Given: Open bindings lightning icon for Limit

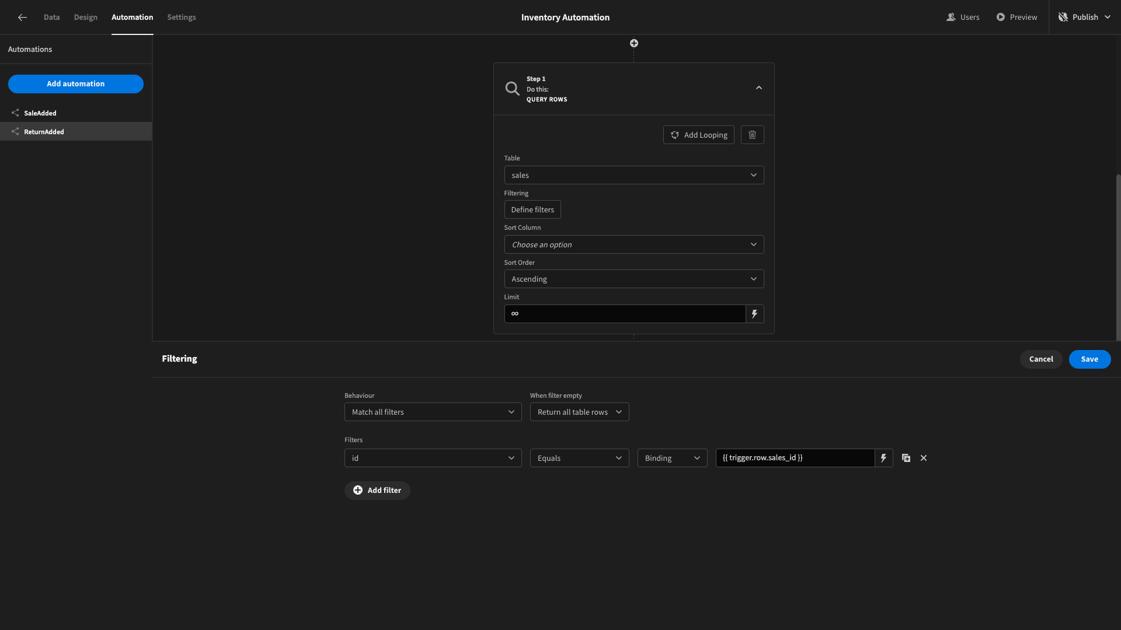Looking at the screenshot, I should pyautogui.click(x=754, y=314).
